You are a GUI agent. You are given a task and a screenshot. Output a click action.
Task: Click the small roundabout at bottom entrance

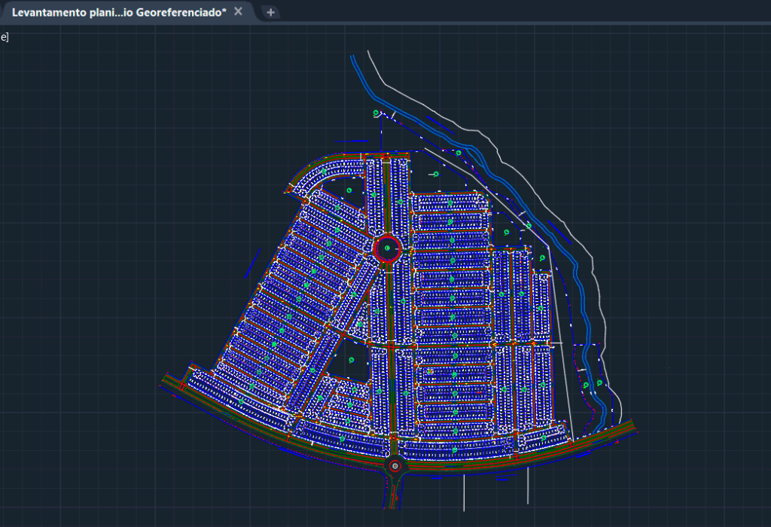pyautogui.click(x=395, y=466)
